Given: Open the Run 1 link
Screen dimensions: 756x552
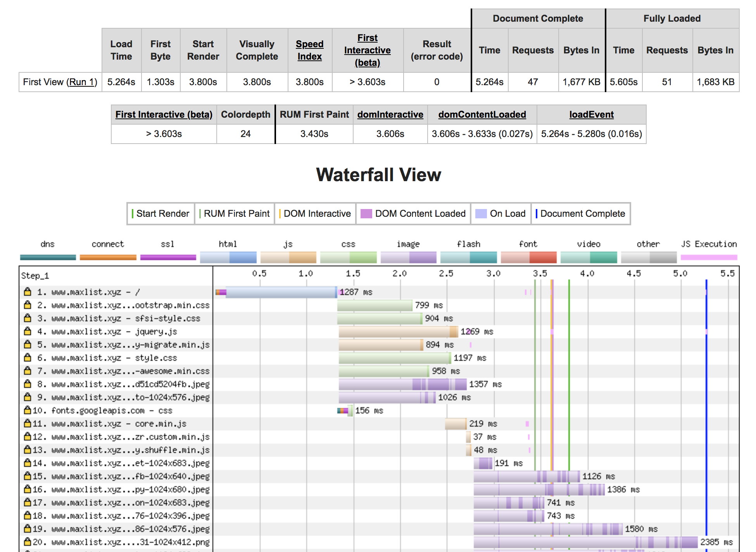Looking at the screenshot, I should point(82,82).
